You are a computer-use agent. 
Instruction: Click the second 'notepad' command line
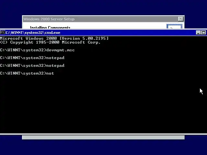point(32,66)
